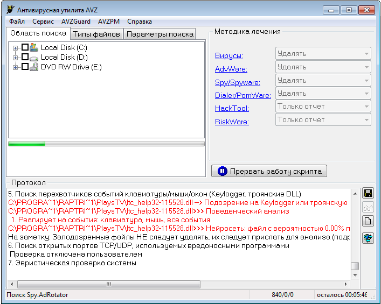Click red line '1. Реагирует на события'
Screen dimensions: 381x304
pos(110,220)
